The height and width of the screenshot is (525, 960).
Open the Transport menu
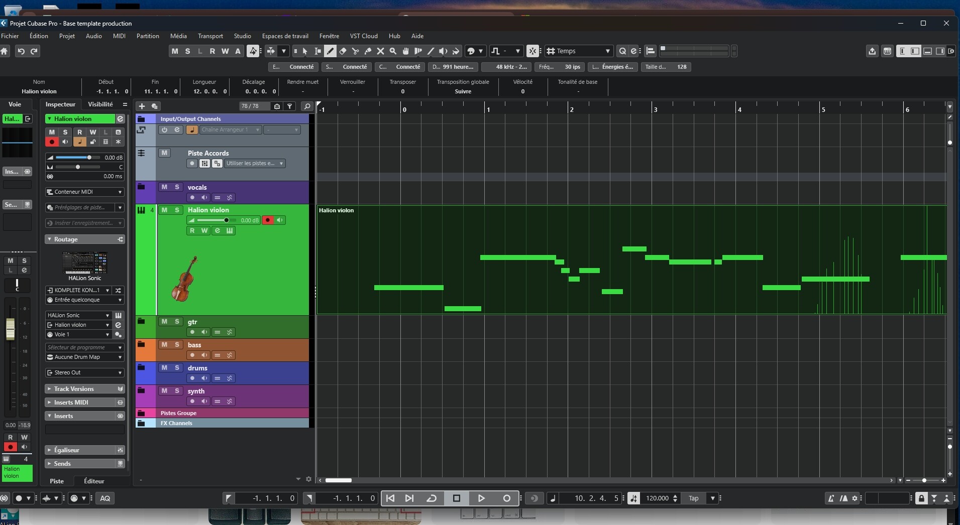click(210, 36)
